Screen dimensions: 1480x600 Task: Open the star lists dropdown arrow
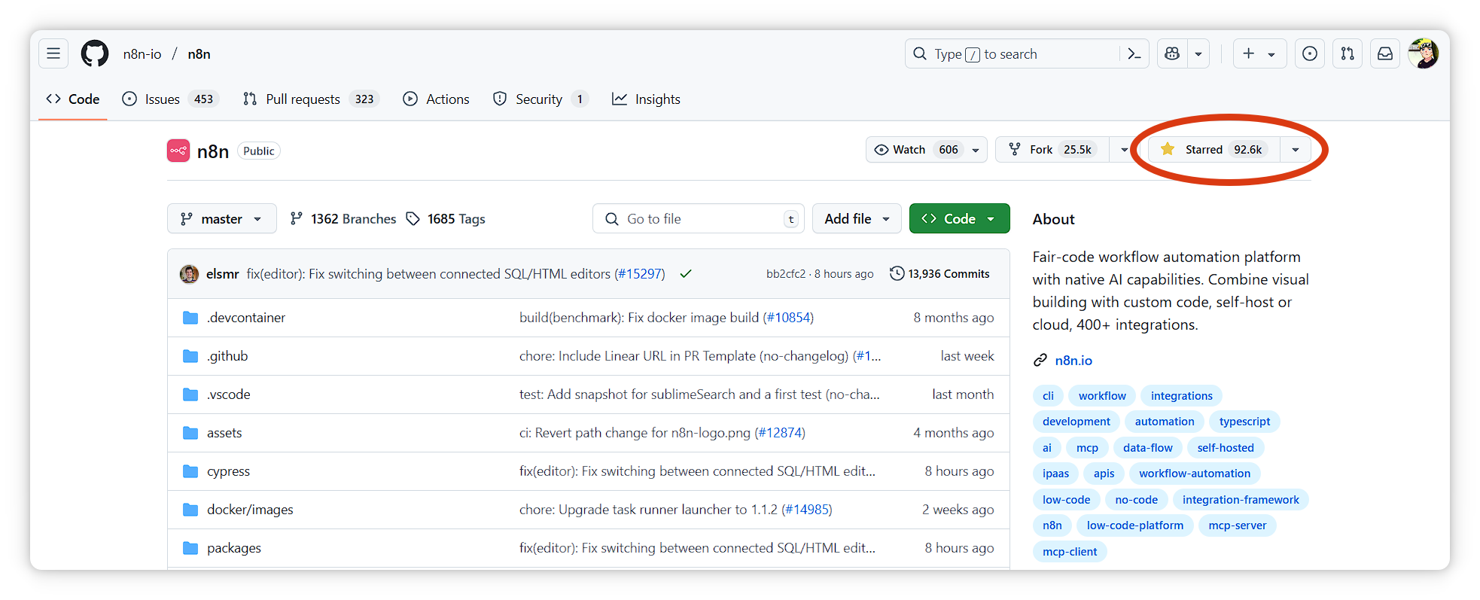[x=1296, y=150]
